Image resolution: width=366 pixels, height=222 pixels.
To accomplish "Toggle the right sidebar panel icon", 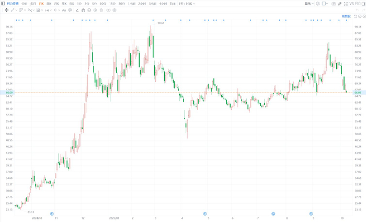I will (x=363, y=4).
